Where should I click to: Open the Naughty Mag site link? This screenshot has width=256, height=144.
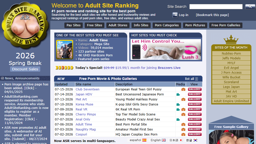[x=86, y=129]
